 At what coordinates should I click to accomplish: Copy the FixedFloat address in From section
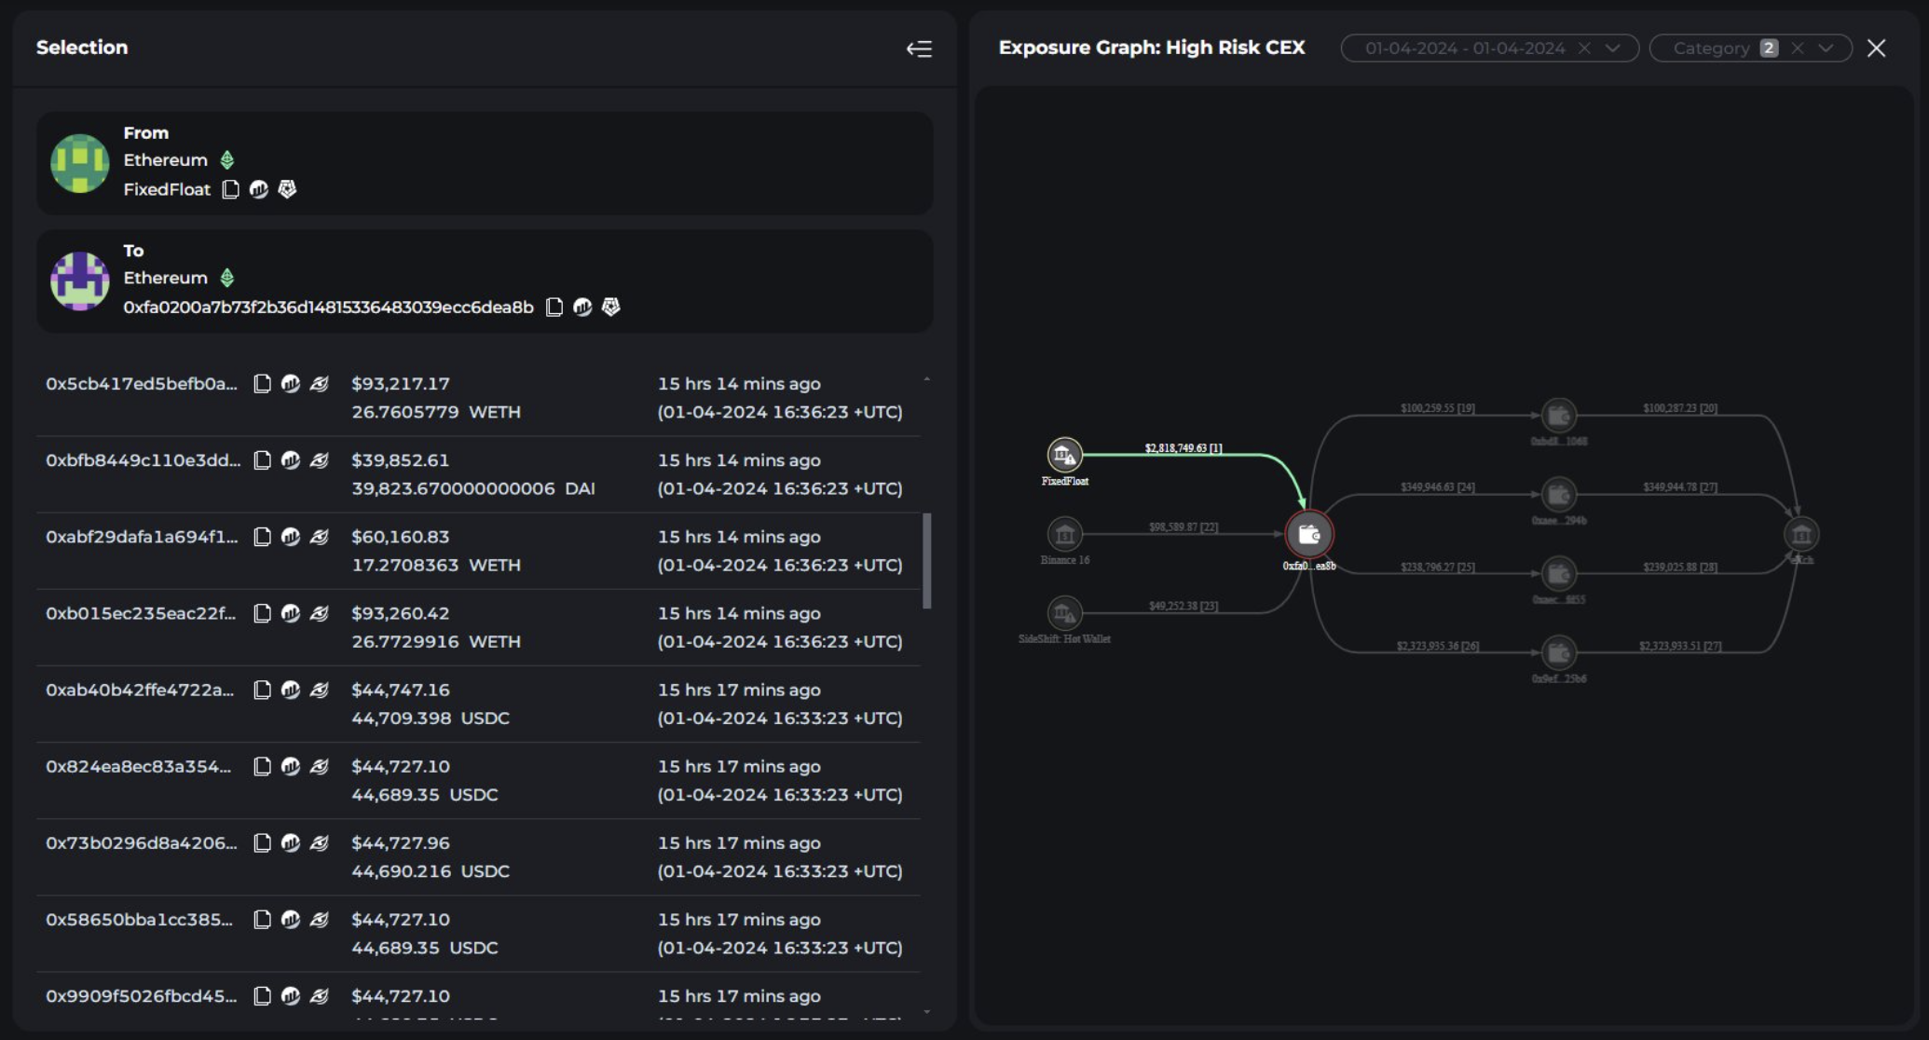click(230, 189)
